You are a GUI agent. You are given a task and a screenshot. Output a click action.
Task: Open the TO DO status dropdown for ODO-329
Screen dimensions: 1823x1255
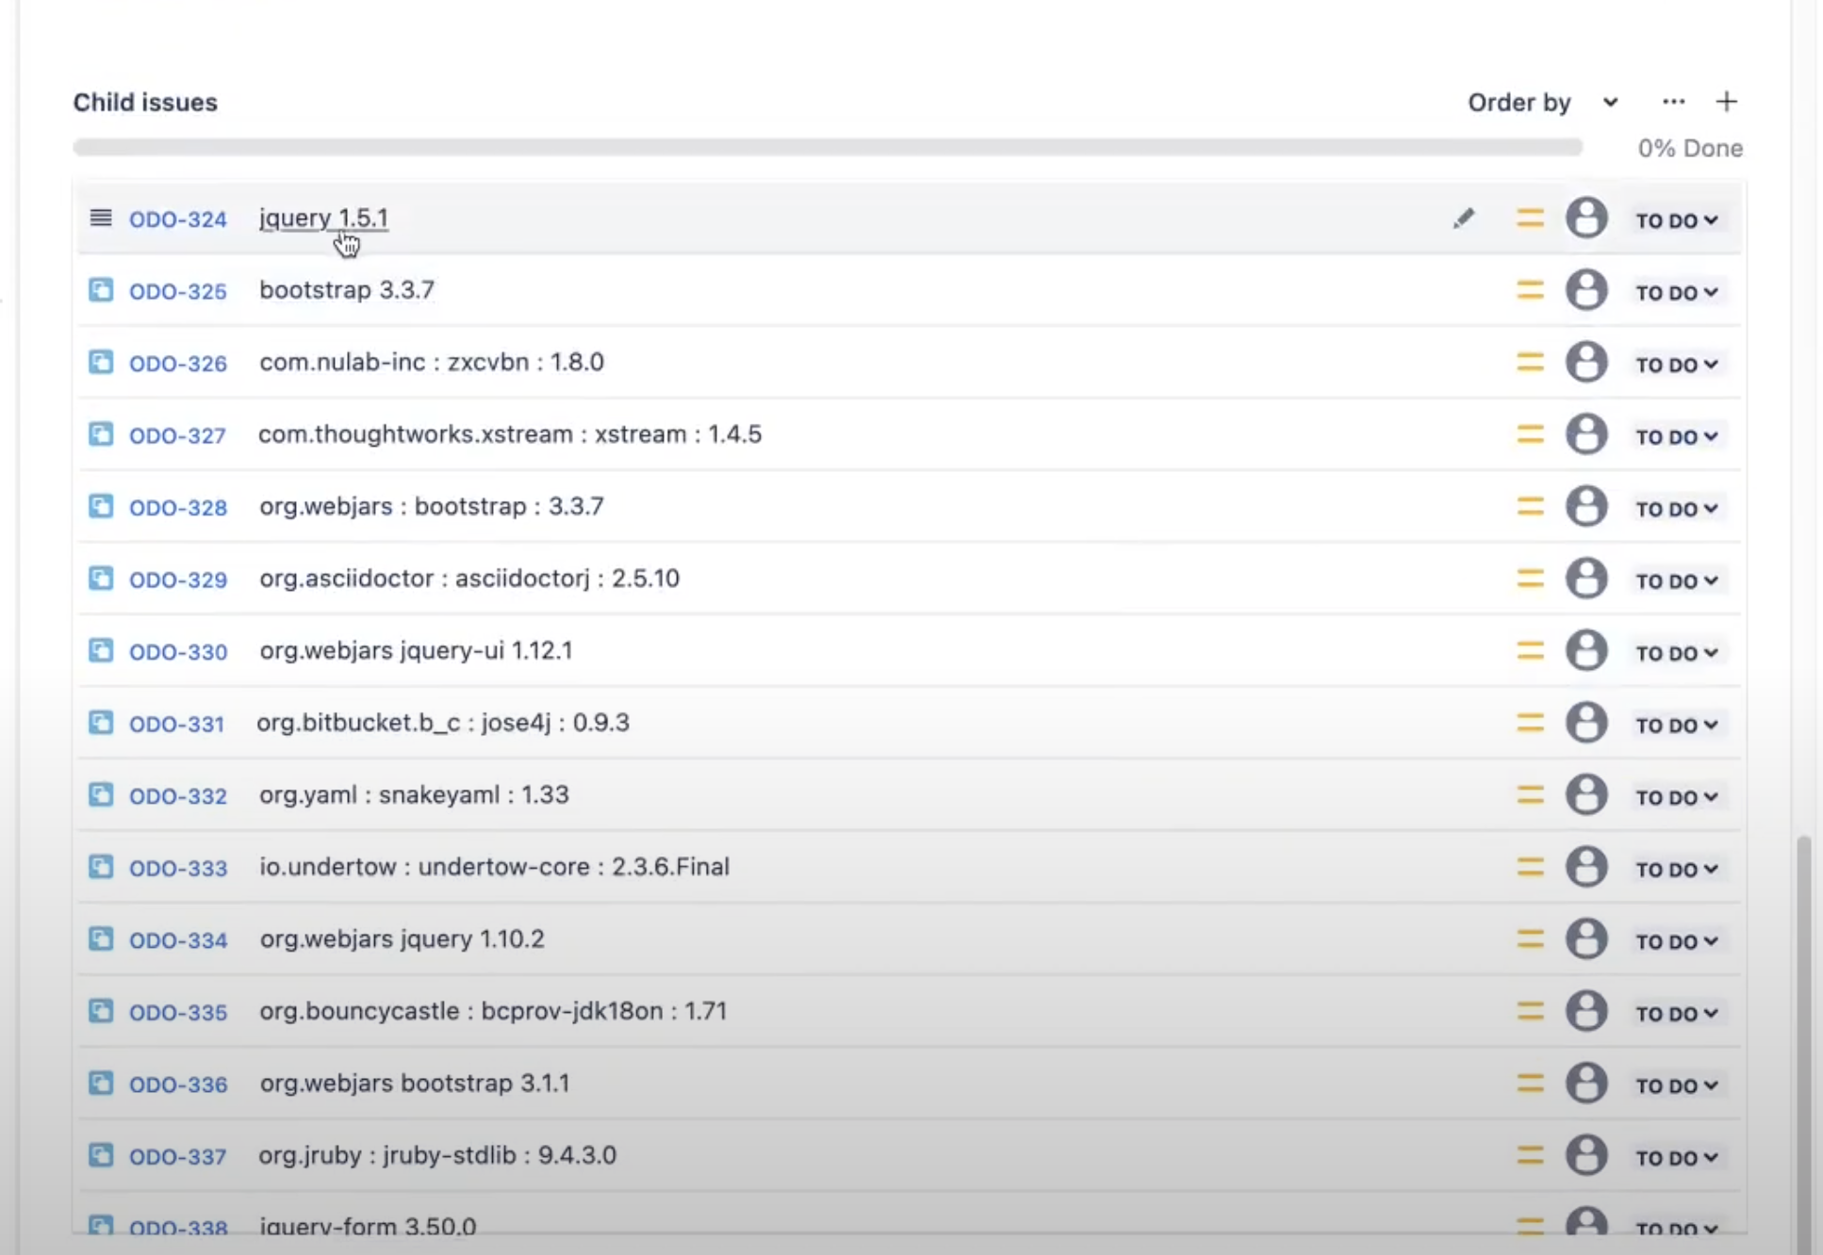pyautogui.click(x=1677, y=581)
